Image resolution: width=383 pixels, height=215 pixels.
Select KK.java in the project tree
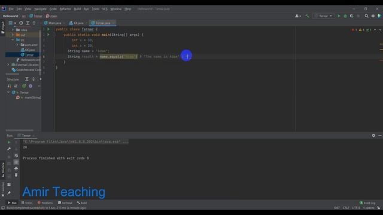pyautogui.click(x=28, y=50)
